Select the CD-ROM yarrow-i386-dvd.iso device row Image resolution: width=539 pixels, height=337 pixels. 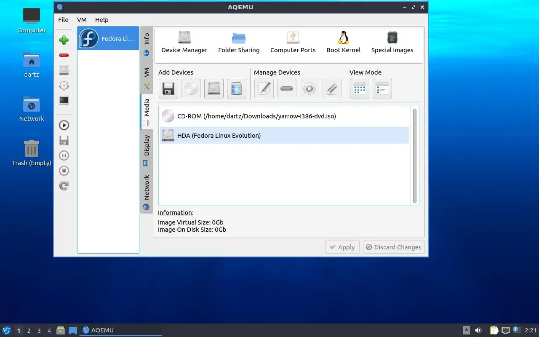[285, 116]
